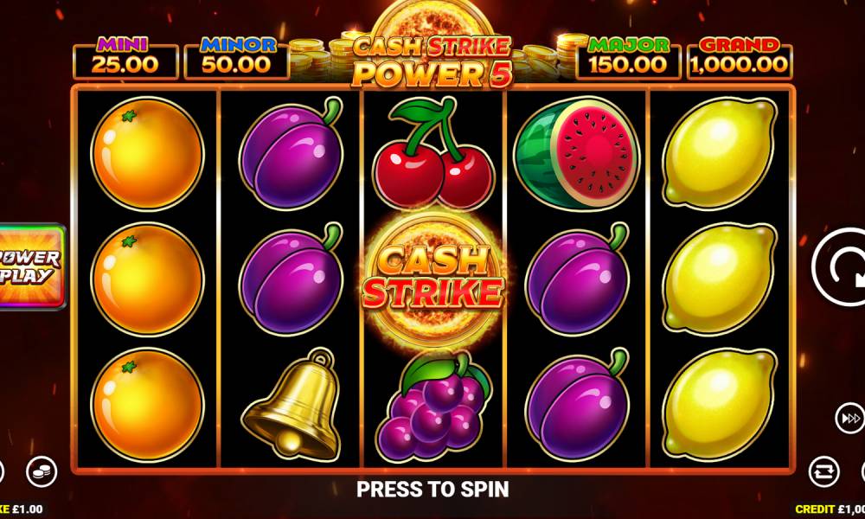Open the coin stack bet settings
865x519 pixels.
pyautogui.click(x=42, y=471)
